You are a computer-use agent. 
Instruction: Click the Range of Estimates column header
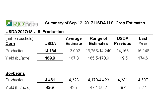pyautogui.click(x=98, y=41)
